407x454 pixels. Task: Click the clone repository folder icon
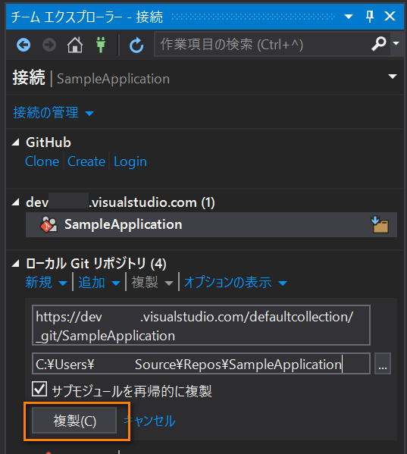[380, 224]
